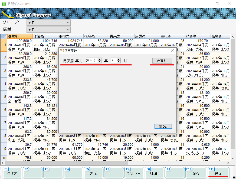Click the Sipss3 Browser logo

pos(27,14)
